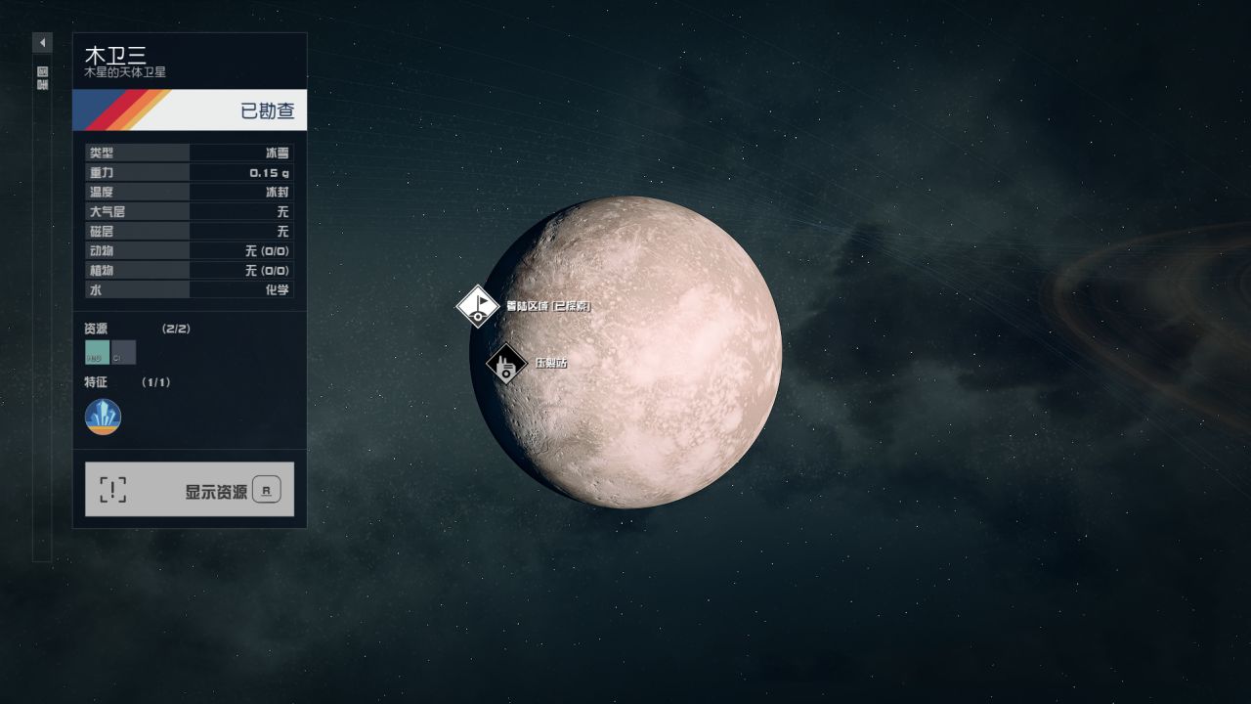1251x704 pixels.
Task: Open the crystal planet trait icon
Action: [x=103, y=417]
